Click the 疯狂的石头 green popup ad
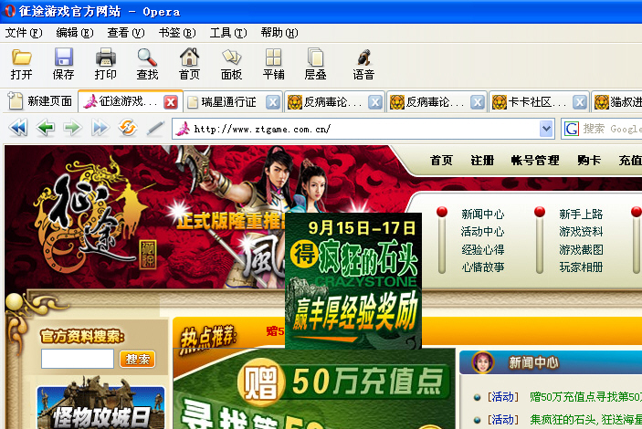 click(x=353, y=281)
